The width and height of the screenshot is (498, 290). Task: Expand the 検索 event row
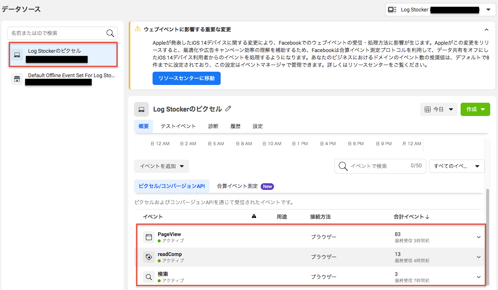pos(479,277)
